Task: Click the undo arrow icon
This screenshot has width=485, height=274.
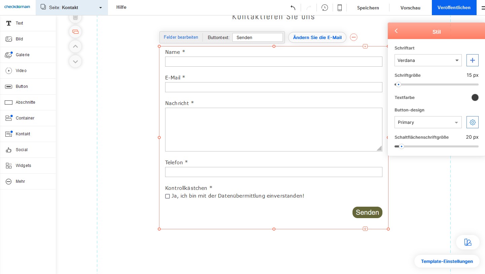Action: (x=293, y=8)
